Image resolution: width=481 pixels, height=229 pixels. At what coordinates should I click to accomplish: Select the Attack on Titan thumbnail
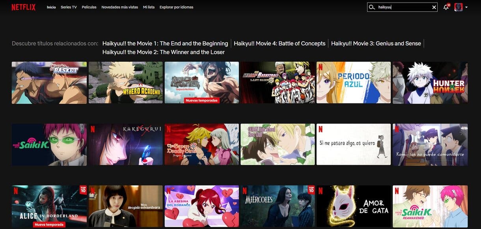pos(202,83)
